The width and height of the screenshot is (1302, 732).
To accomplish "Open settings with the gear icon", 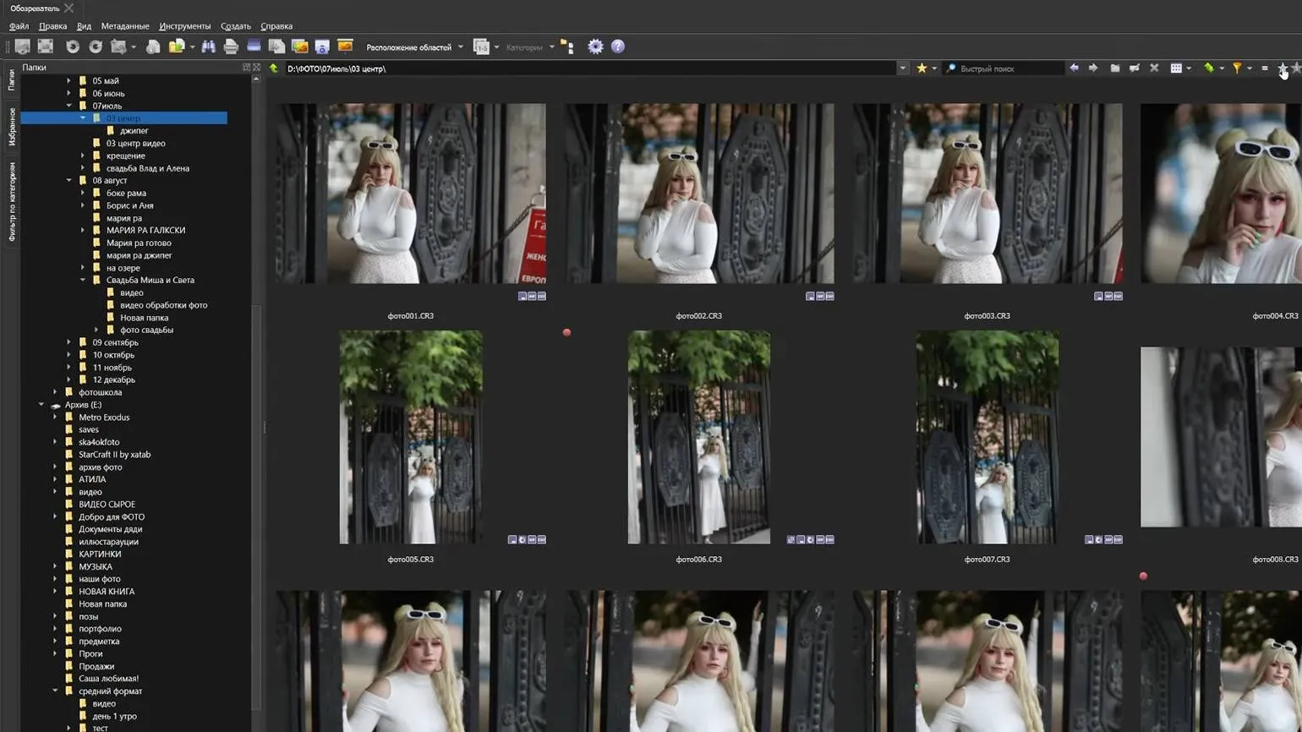I will 595,46.
